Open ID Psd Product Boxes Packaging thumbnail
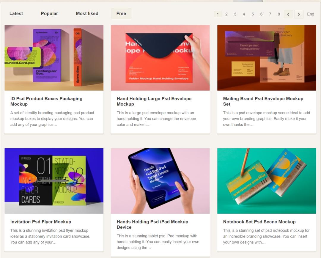 point(54,58)
